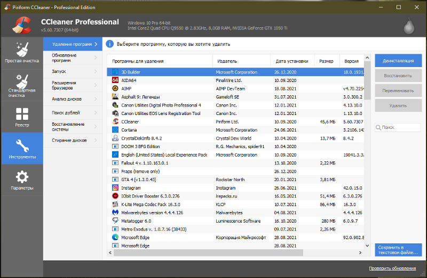The height and width of the screenshot is (278, 427).
Task: Open the Анализ дисков tab
Action: (x=73, y=99)
